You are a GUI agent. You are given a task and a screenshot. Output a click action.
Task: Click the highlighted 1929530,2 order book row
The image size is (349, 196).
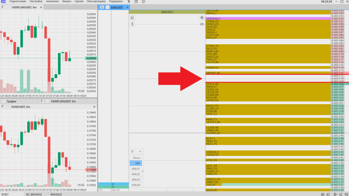coord(268,18)
